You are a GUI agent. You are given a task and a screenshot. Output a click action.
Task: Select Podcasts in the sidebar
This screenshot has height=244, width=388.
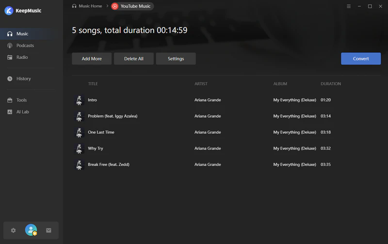click(25, 46)
